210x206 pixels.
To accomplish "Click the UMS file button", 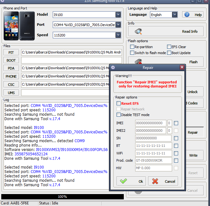I will tap(11, 93).
